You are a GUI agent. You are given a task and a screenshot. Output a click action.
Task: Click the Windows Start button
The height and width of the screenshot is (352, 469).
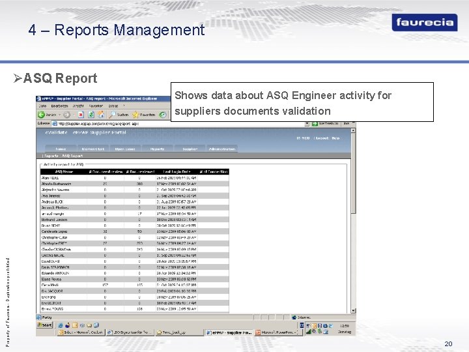pyautogui.click(x=44, y=325)
